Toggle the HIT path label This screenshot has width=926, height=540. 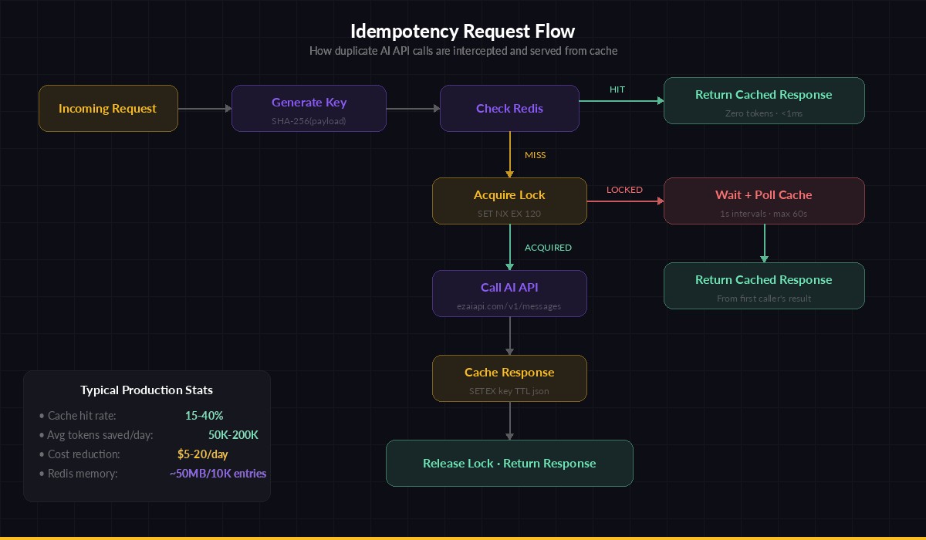click(x=617, y=89)
